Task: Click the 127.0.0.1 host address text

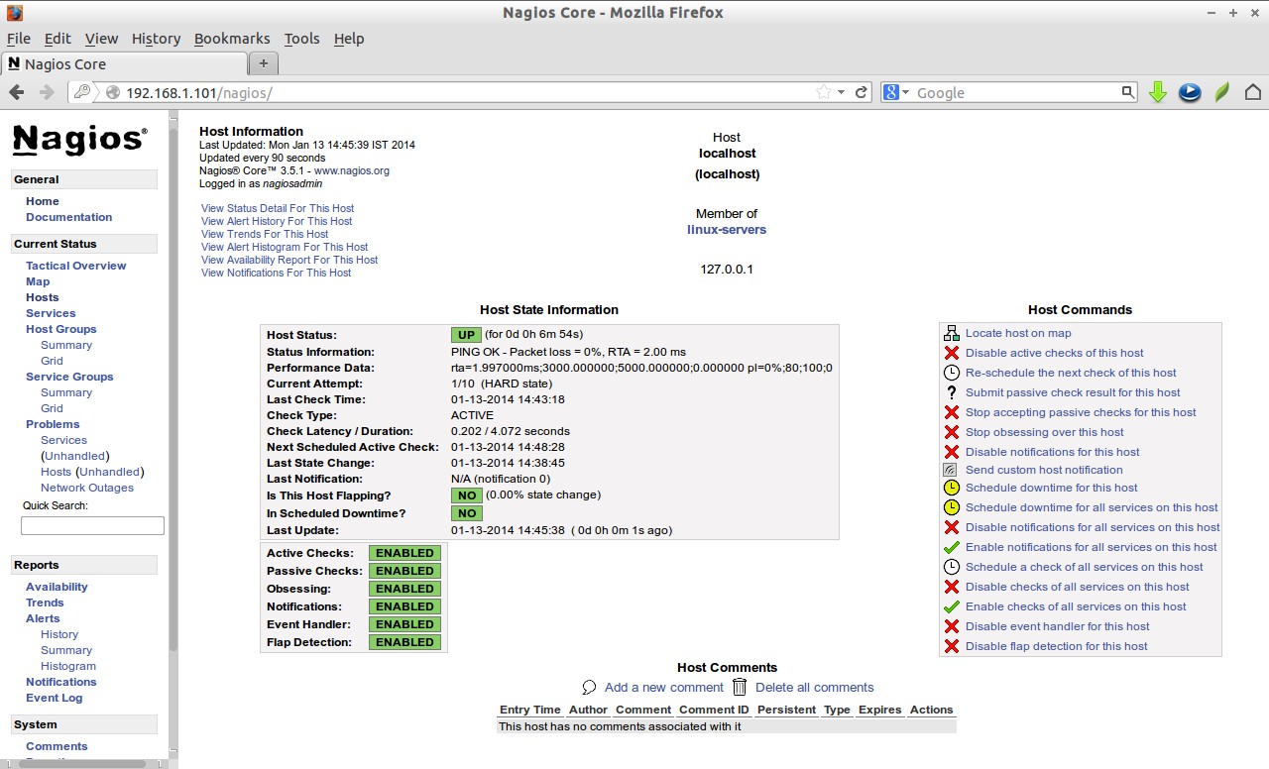Action: [727, 270]
